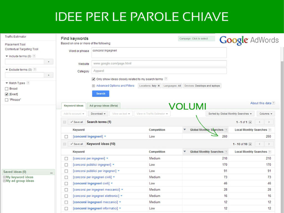Remove the Locations: Italy filter with X
The height and width of the screenshot is (213, 284).
[x=159, y=86]
